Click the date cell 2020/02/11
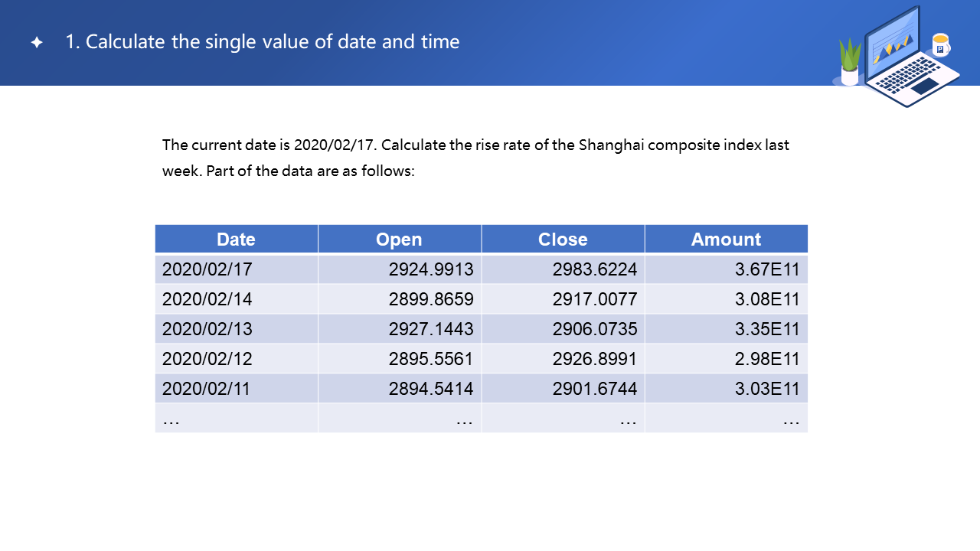 tap(236, 388)
